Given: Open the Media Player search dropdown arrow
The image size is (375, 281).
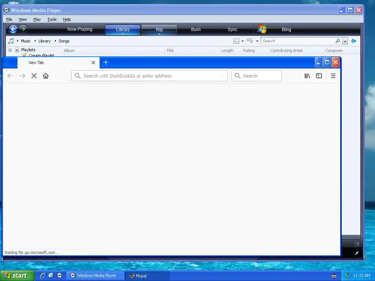Looking at the screenshot, I should coord(345,41).
